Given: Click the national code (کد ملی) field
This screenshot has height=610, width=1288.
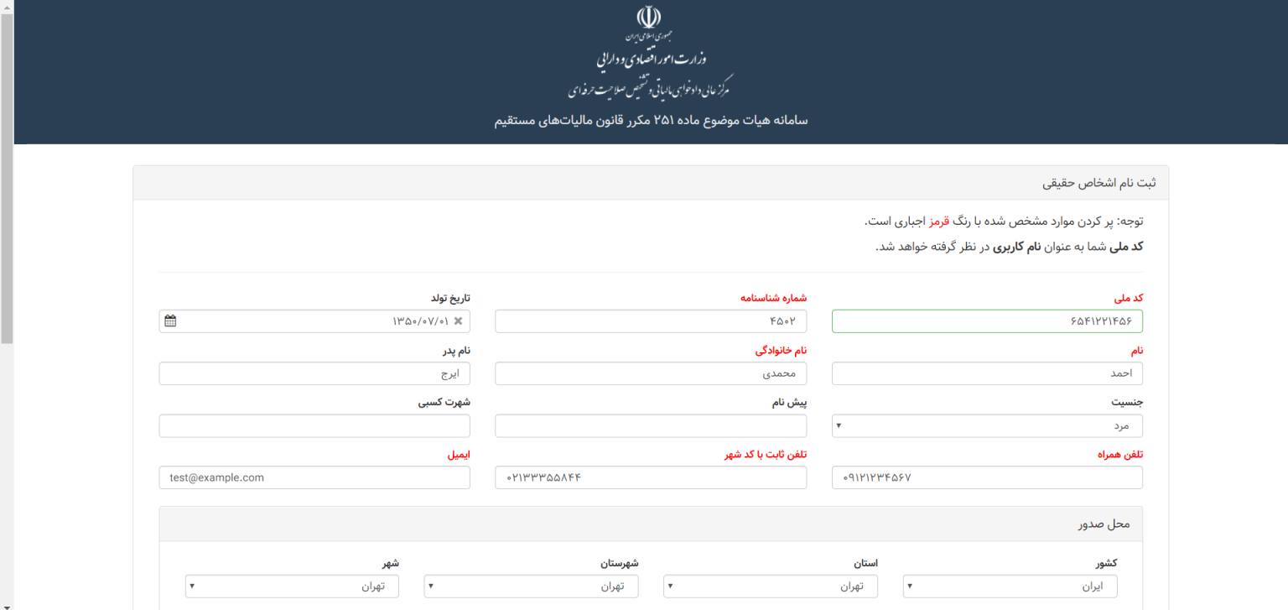Looking at the screenshot, I should [x=986, y=321].
